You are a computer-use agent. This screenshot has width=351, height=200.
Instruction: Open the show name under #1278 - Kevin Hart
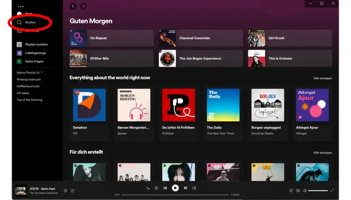point(44,193)
